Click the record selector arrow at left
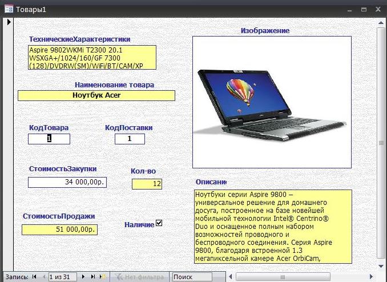The height and width of the screenshot is (282, 387). pyautogui.click(x=9, y=22)
